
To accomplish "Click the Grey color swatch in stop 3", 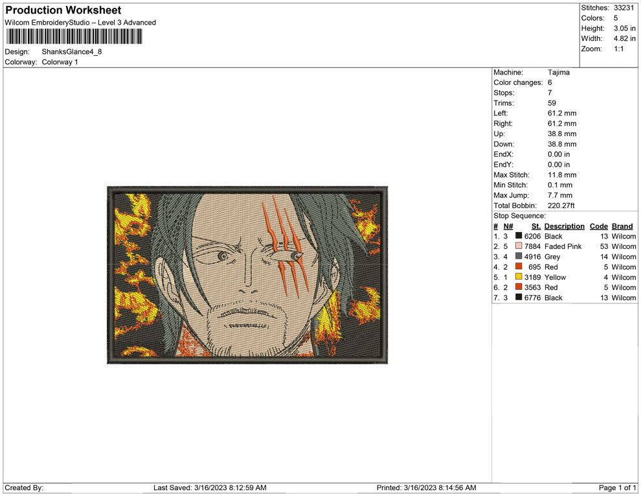I will click(x=519, y=256).
